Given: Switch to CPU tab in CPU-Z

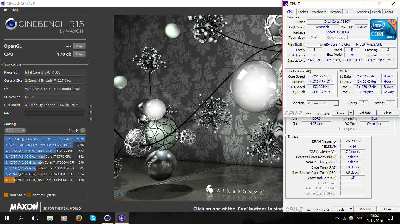Looking at the screenshot, I should point(290,12).
